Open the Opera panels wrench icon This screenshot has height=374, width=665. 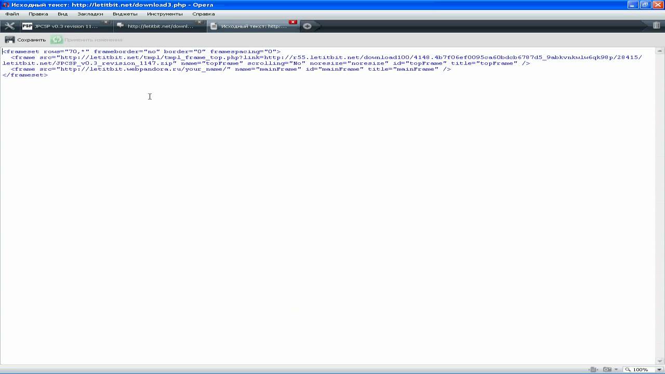(x=9, y=26)
